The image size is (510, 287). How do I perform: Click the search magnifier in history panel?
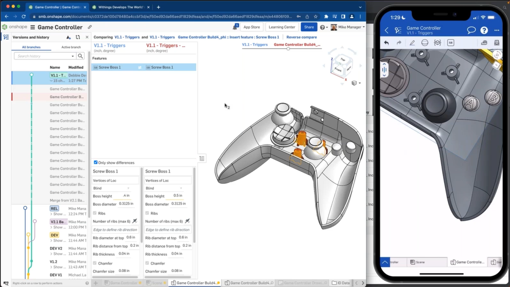click(x=80, y=56)
